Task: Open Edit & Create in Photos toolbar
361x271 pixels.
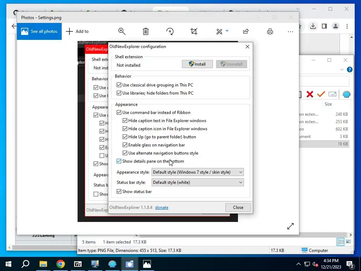Action: 219,31
